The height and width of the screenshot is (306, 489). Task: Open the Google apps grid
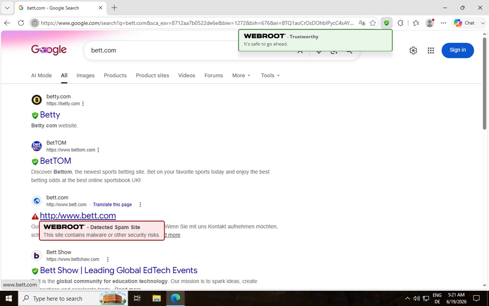coord(431,50)
